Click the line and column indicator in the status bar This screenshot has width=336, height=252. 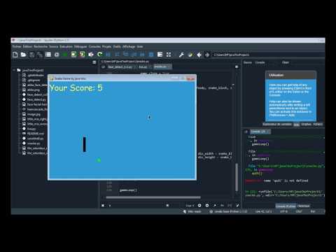click(x=263, y=211)
